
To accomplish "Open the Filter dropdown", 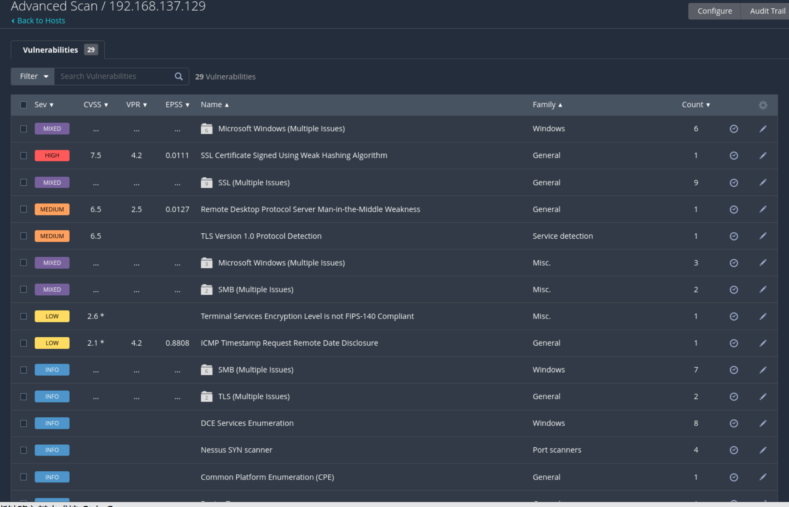I will [33, 76].
